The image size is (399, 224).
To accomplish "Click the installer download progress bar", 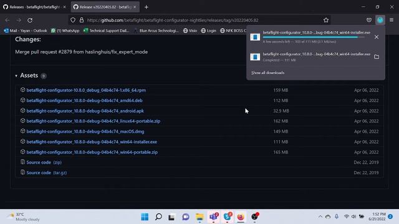I will click(314, 37).
